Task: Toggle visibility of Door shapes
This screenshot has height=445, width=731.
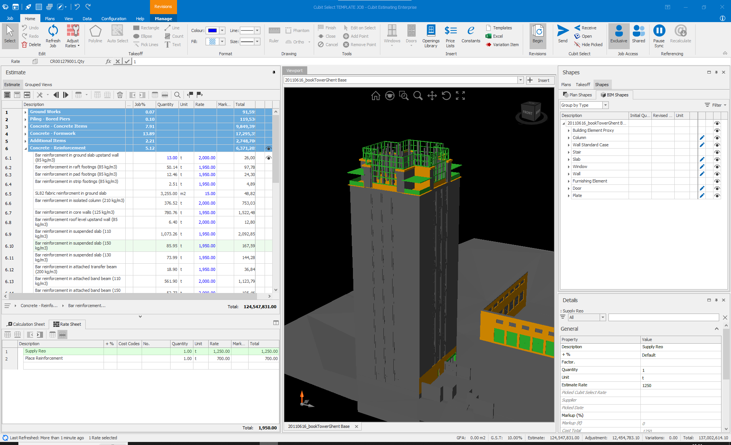Action: 717,188
